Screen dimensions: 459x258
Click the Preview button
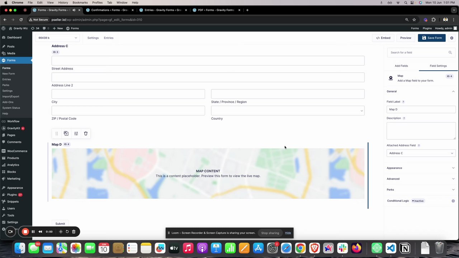(406, 38)
